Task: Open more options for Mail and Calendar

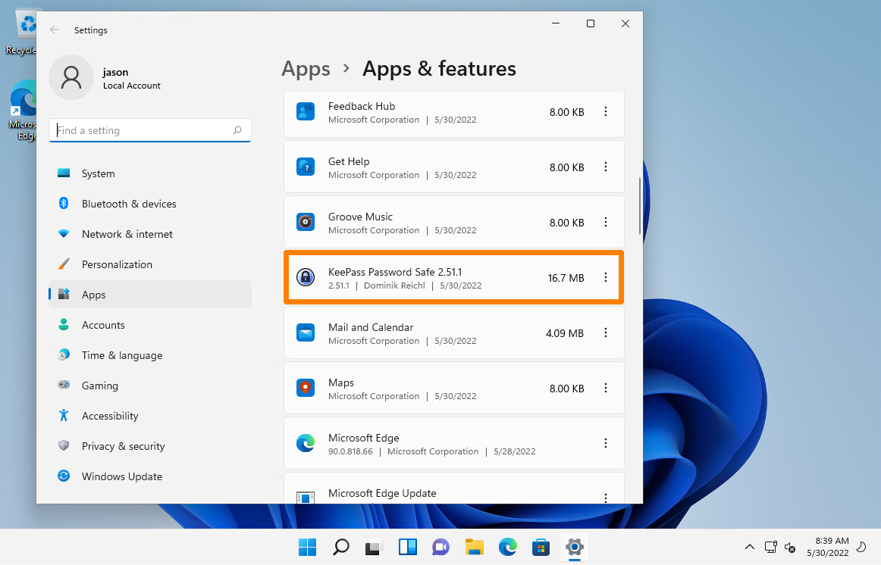Action: 605,333
